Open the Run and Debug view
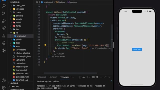Image resolution: width=160 pixels, height=90 pixels. (4, 21)
